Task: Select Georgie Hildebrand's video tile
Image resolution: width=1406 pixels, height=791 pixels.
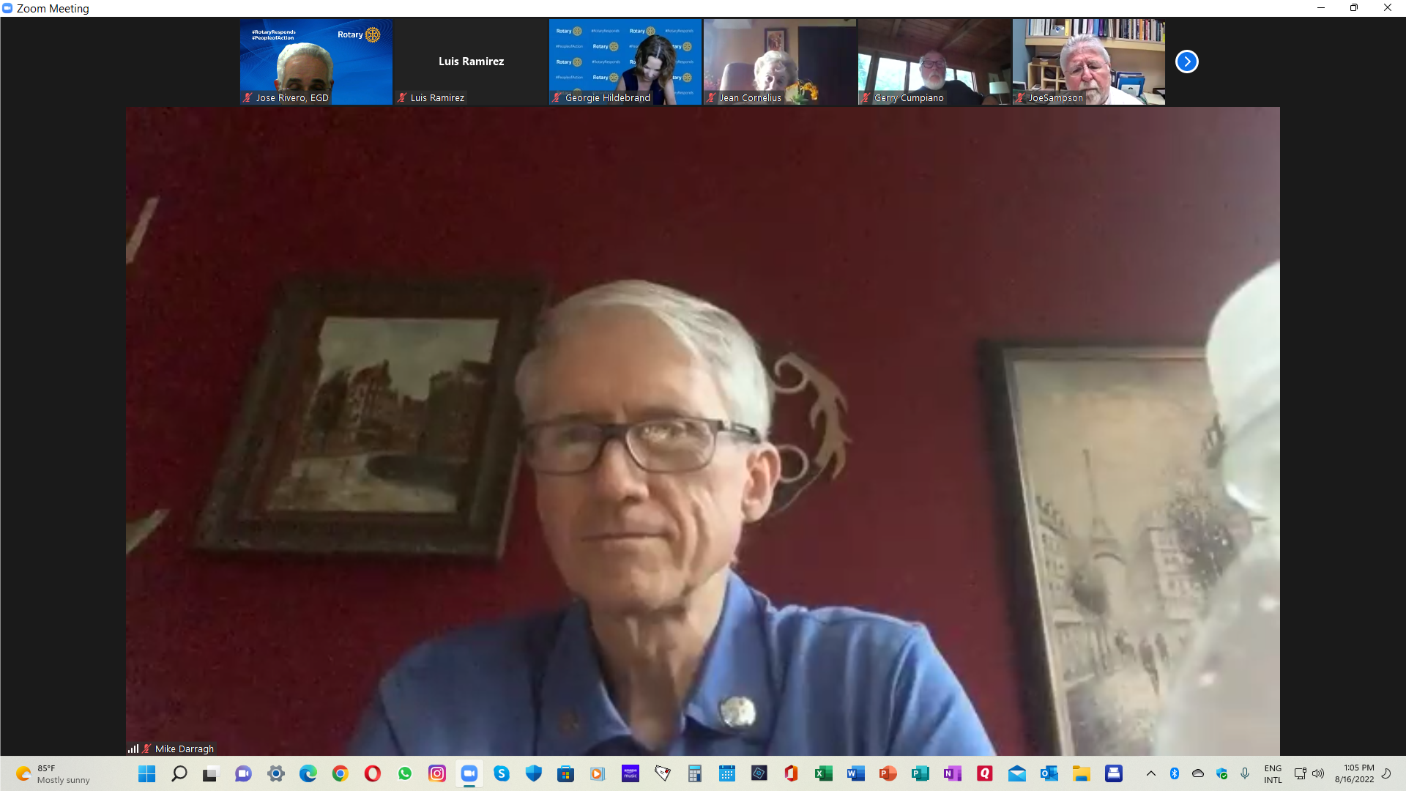Action: (x=625, y=62)
